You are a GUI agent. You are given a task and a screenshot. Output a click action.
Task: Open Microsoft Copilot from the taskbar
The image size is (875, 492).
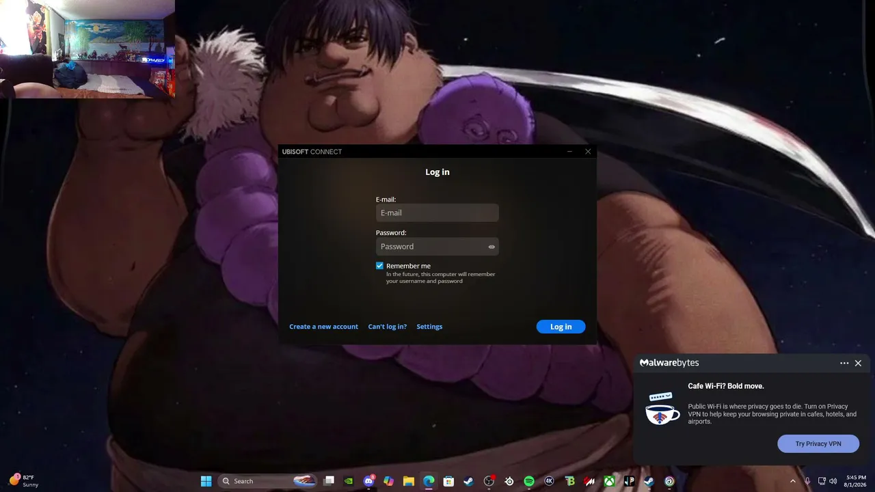point(389,481)
